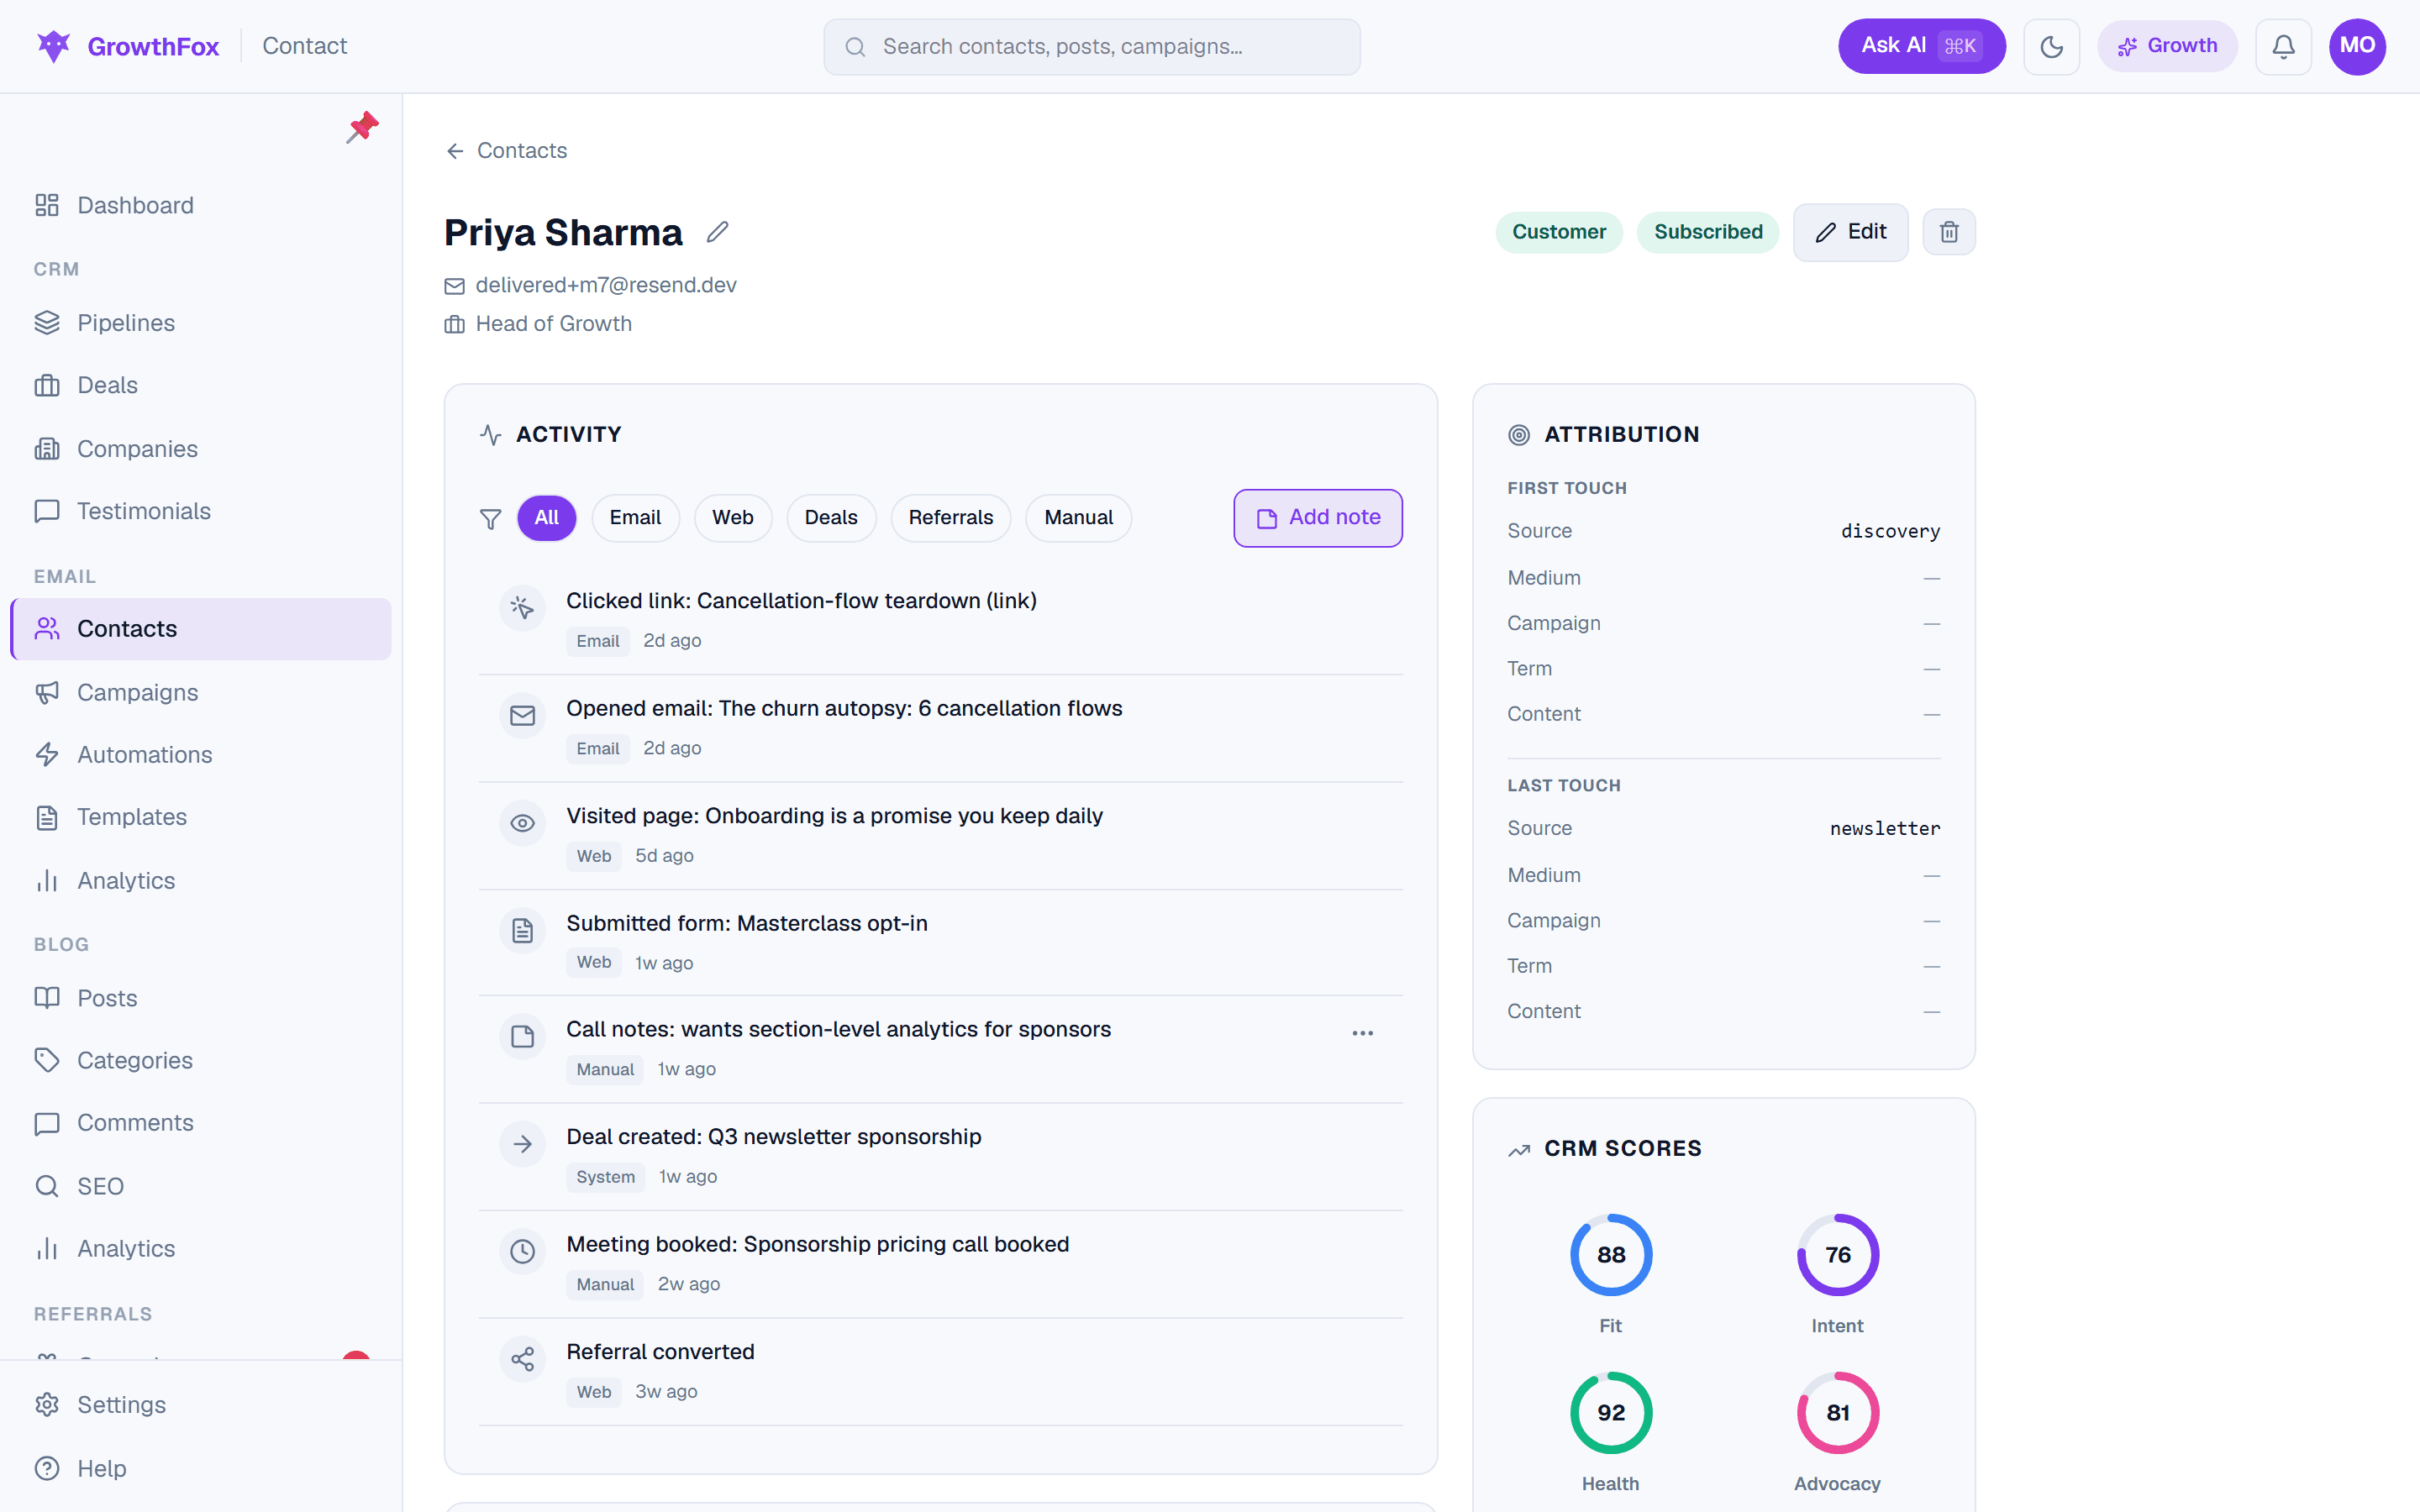Open Dashboard in sidebar
Viewport: 2420px width, 1512px height.
[x=201, y=205]
